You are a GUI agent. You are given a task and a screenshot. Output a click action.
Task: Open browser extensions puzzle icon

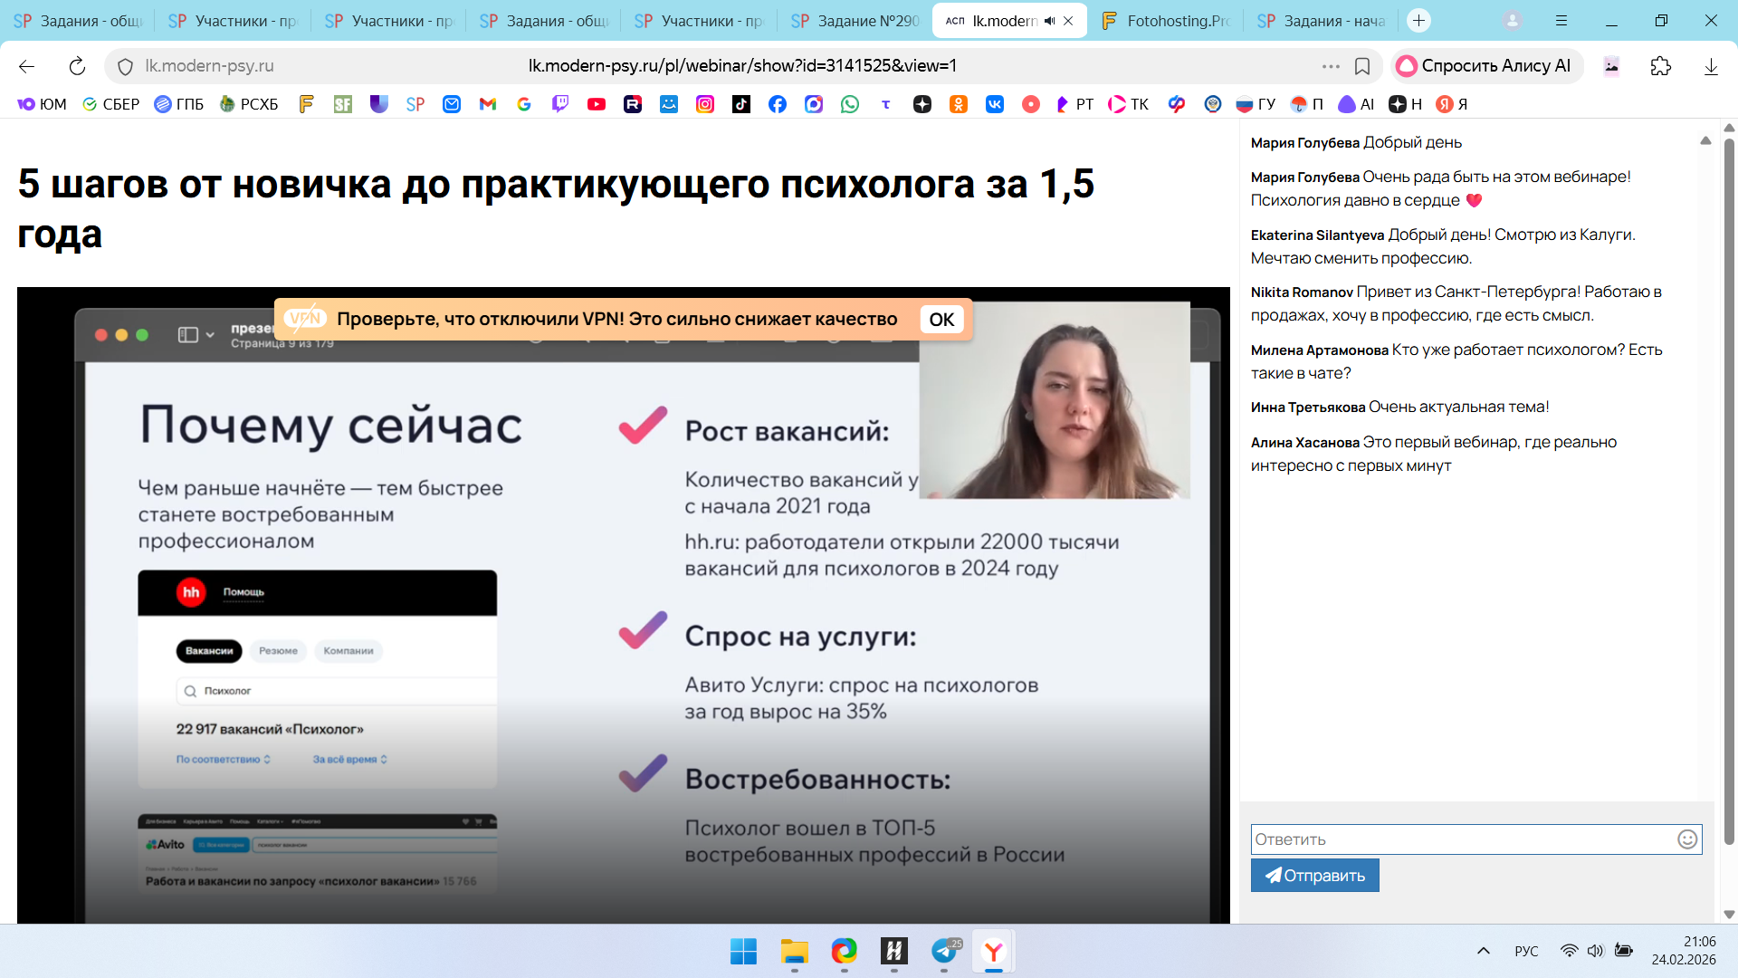(x=1661, y=66)
